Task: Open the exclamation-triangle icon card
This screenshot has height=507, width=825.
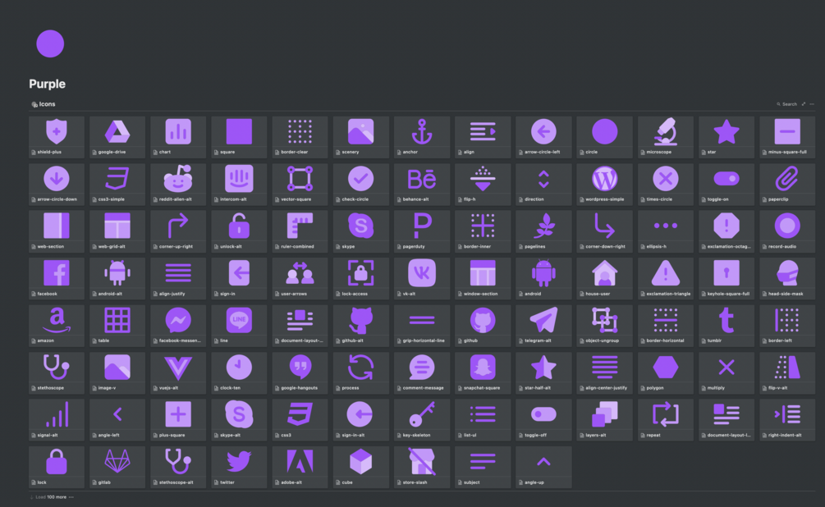Action: click(666, 278)
